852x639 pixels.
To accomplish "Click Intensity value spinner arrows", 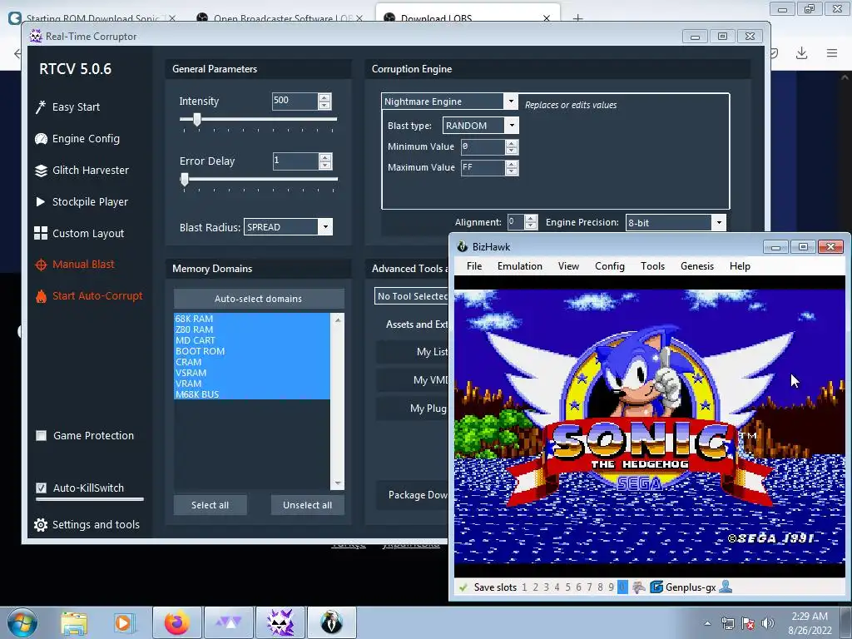I will [324, 101].
